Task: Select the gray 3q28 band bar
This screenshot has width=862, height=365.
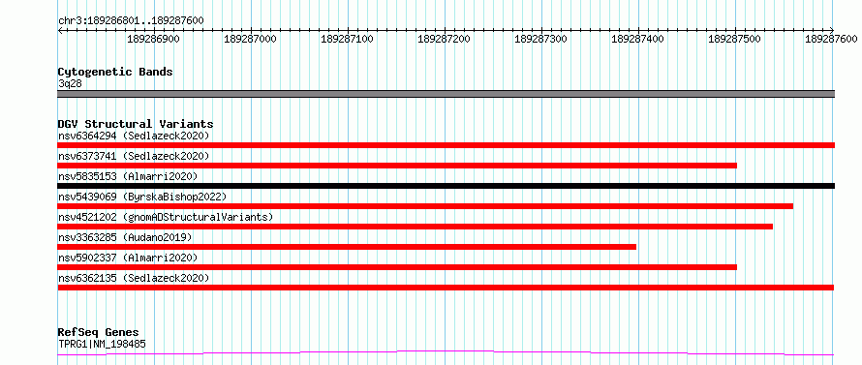Action: (x=446, y=94)
